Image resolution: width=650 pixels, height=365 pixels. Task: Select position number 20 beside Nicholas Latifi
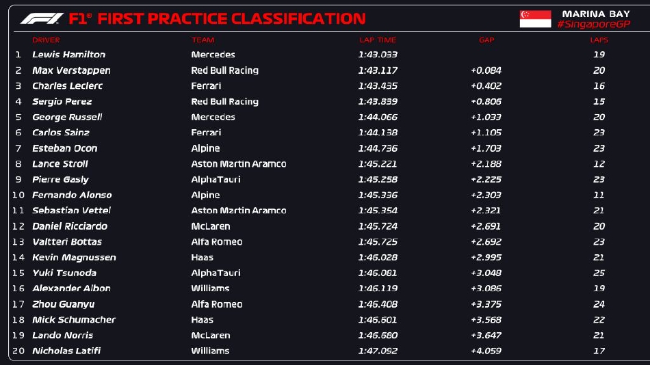[x=18, y=351]
